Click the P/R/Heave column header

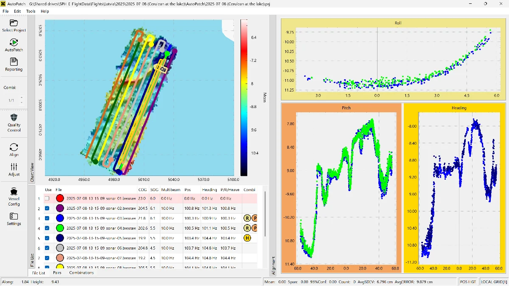(x=230, y=190)
